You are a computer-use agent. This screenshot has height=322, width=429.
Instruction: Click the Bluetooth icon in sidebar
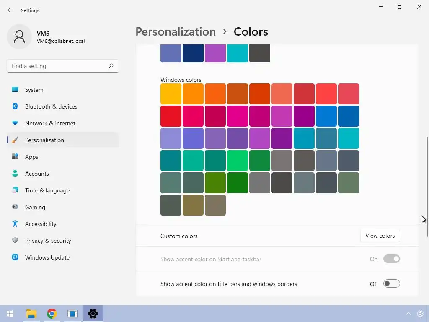15,106
